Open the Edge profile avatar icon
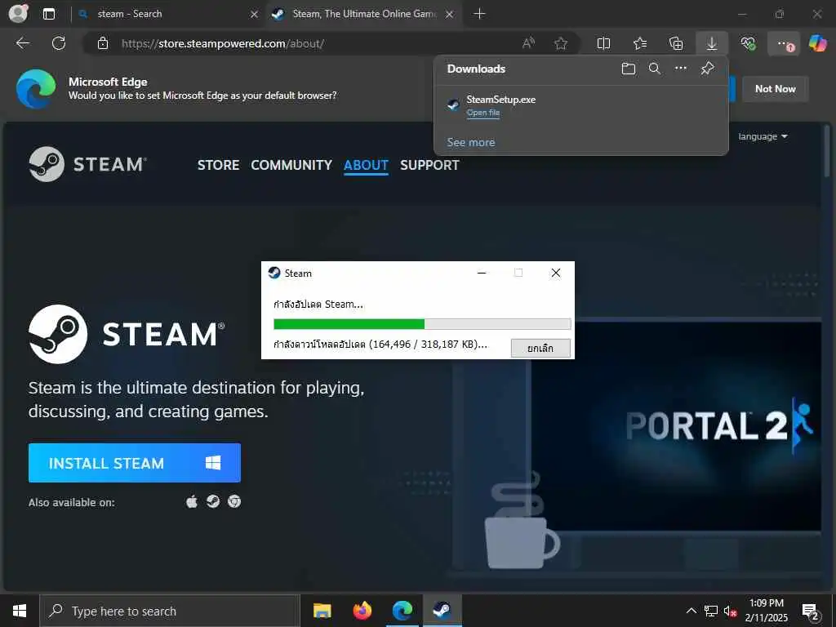 [x=18, y=13]
